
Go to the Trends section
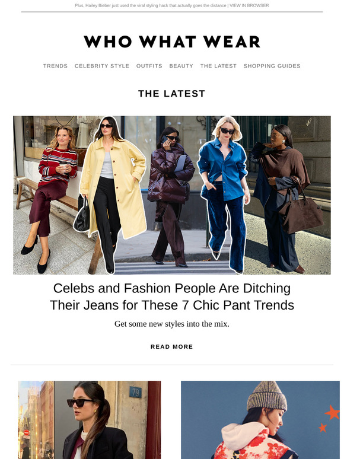coord(55,66)
